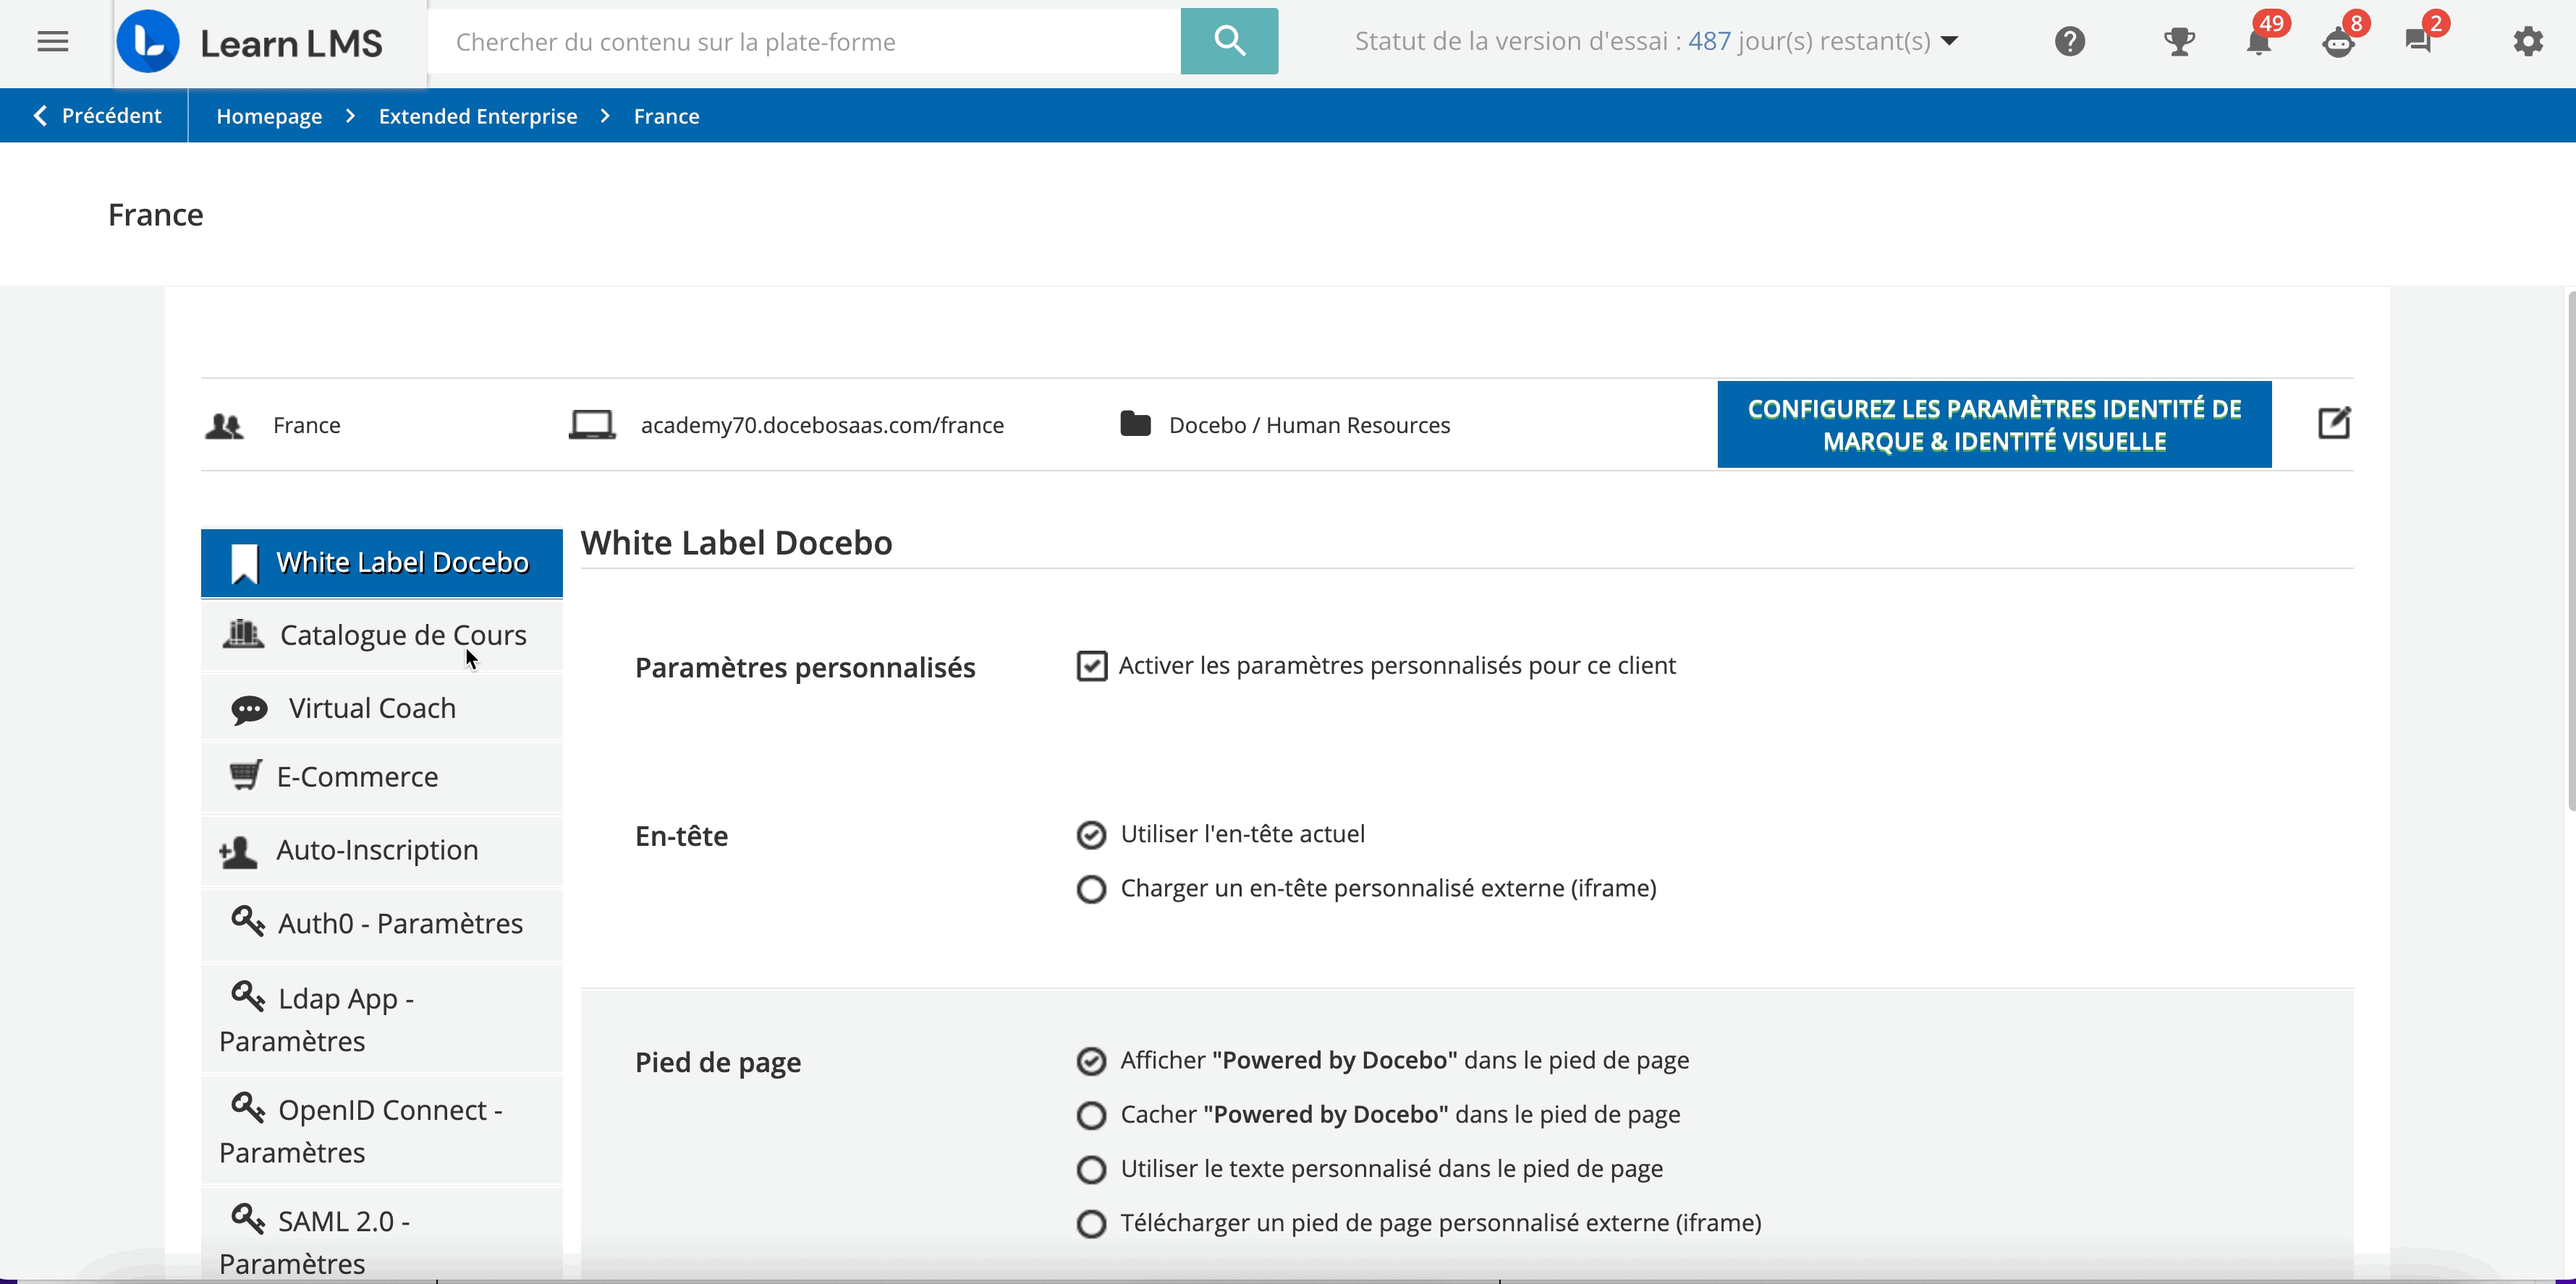Click the page vertical scrollbar

pos(2570,549)
